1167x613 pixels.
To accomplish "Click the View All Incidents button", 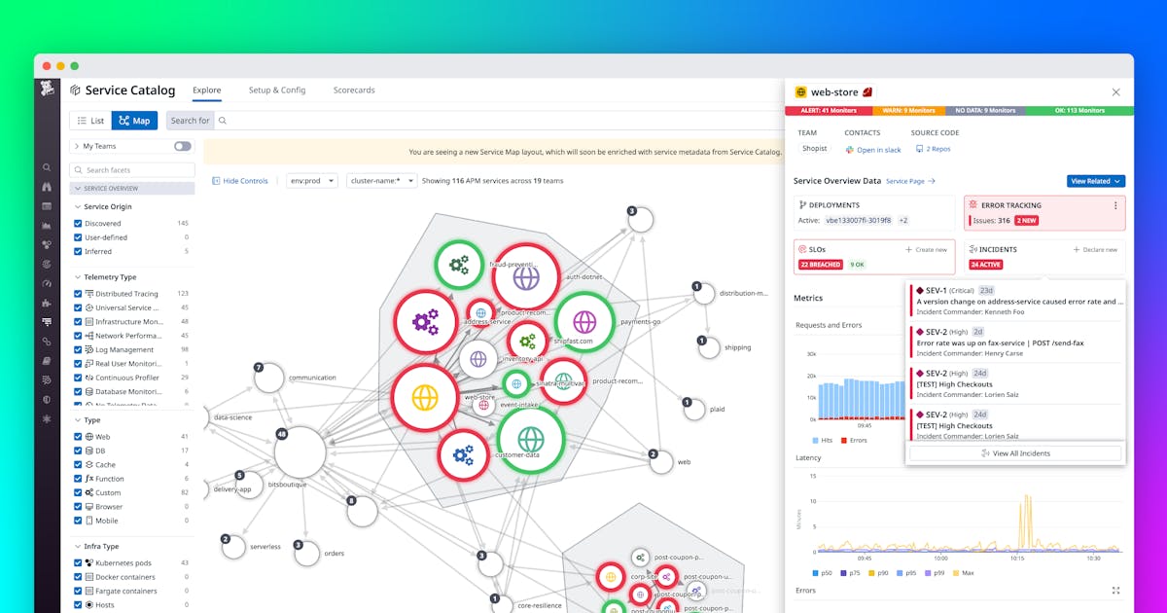I will tap(1015, 452).
